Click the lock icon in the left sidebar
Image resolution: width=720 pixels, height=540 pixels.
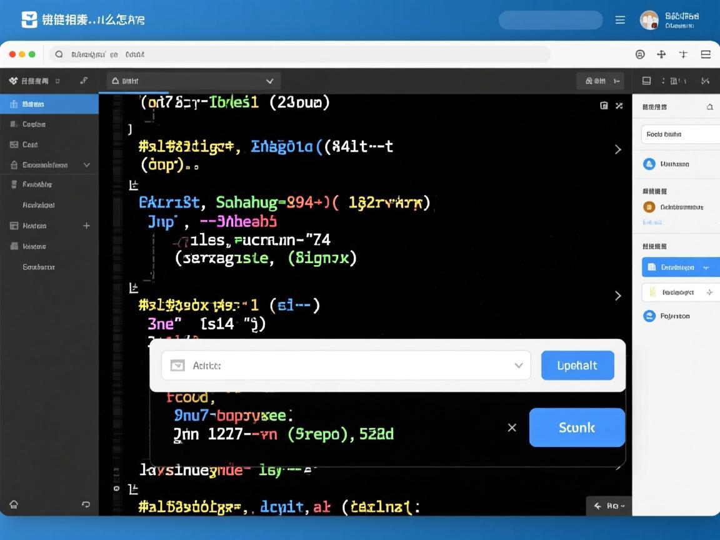(x=14, y=165)
